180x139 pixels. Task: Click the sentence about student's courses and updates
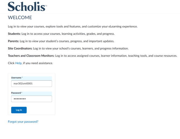pyautogui.click(x=67, y=41)
